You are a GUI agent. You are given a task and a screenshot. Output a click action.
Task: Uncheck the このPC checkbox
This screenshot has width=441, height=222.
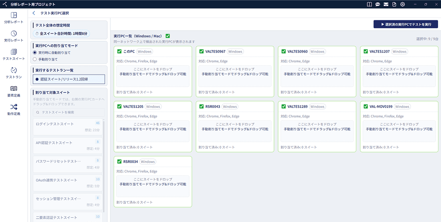click(x=119, y=51)
